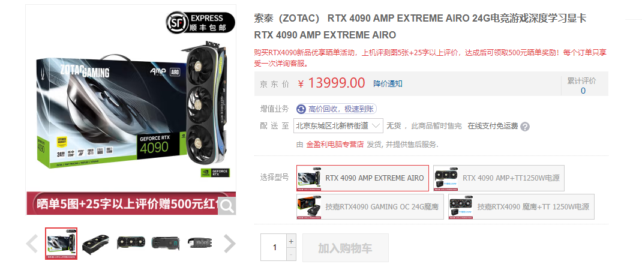This screenshot has height=264, width=642.
Task: Click the free shipping help question mark icon
Action: [525, 127]
